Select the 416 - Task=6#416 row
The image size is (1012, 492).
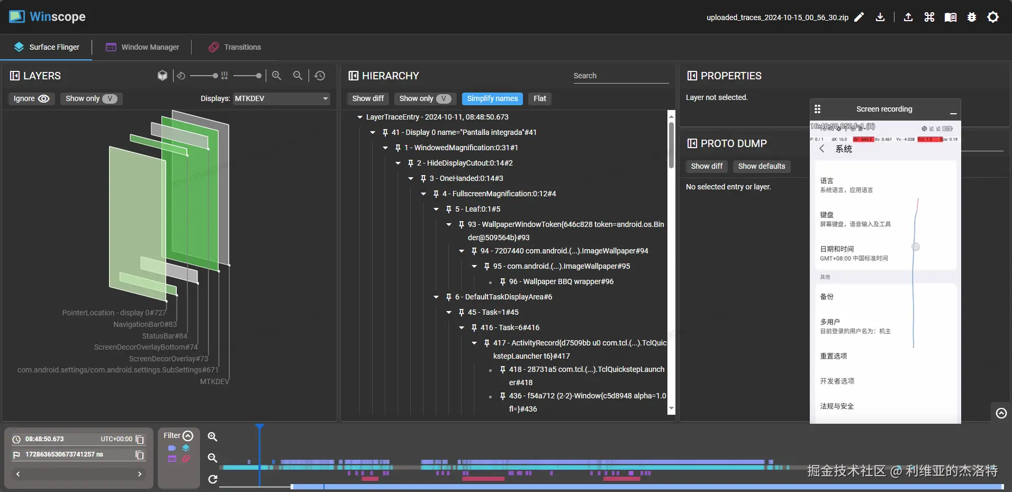coord(510,327)
